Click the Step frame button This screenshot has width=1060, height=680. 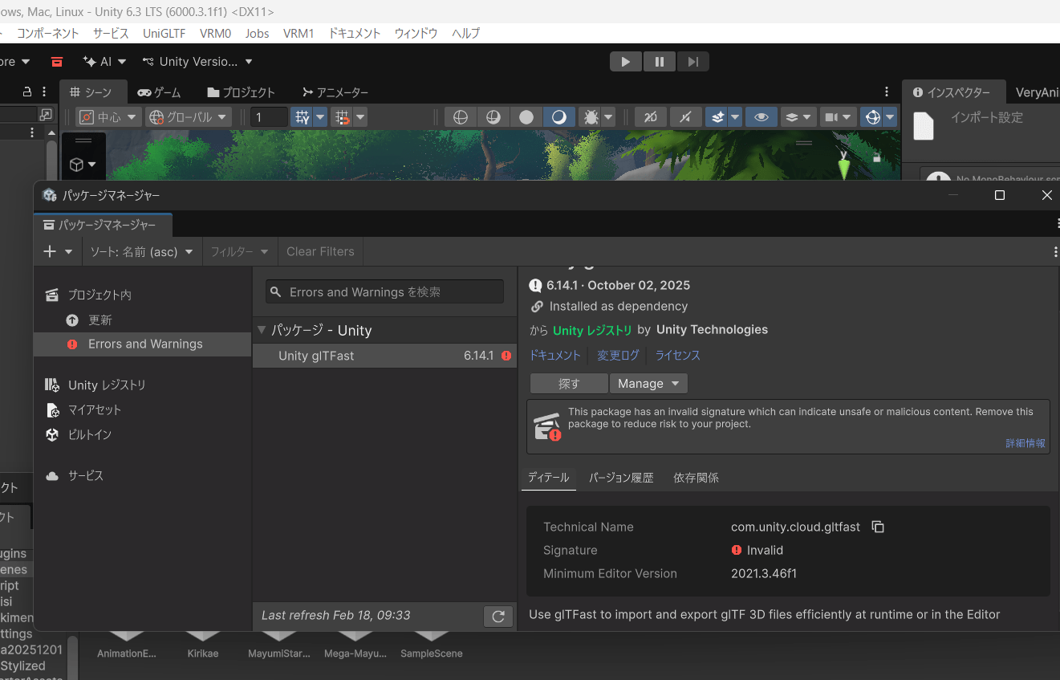[692, 62]
